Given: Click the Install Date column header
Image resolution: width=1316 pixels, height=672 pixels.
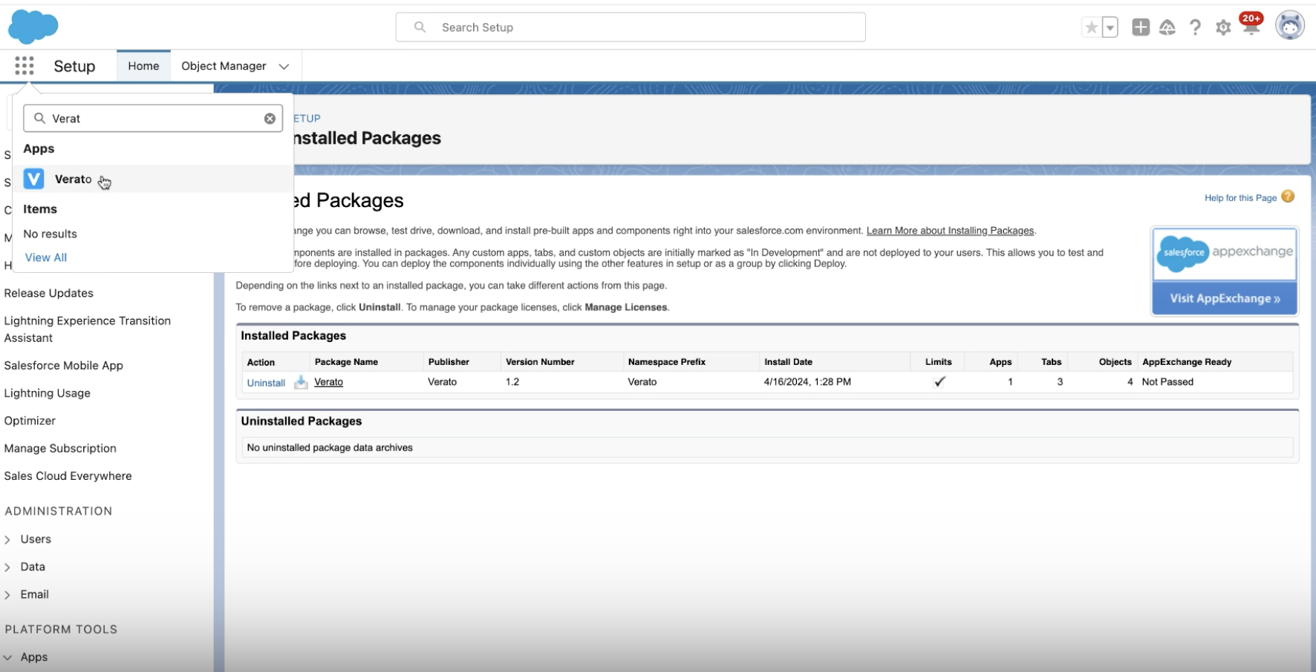Looking at the screenshot, I should [x=788, y=362].
